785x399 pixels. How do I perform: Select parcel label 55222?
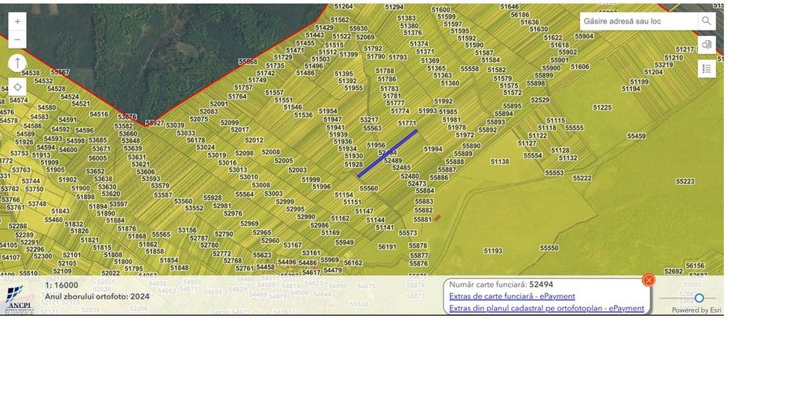coord(582,178)
